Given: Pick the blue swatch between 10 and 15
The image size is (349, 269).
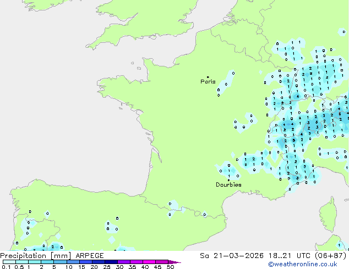Looking at the screenshot, I should point(73,262).
